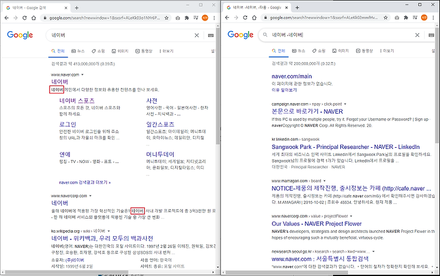Open profile avatar in left window

[x=205, y=18]
